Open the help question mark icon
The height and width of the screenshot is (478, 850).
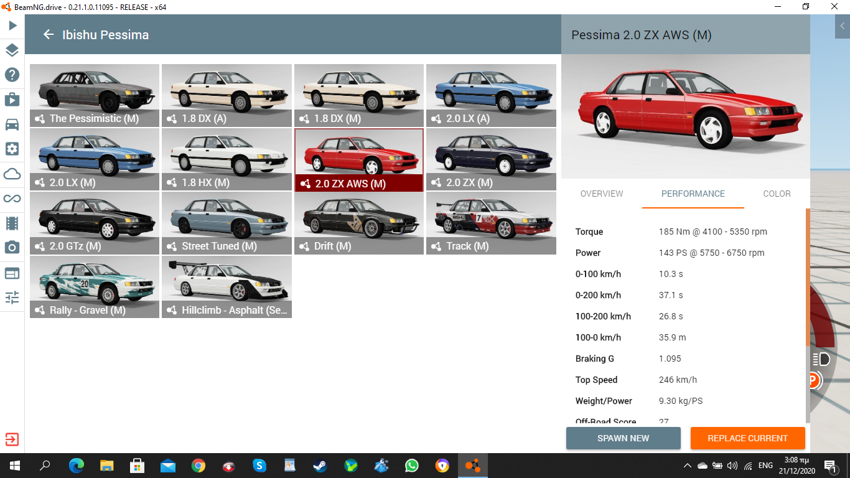coord(12,75)
